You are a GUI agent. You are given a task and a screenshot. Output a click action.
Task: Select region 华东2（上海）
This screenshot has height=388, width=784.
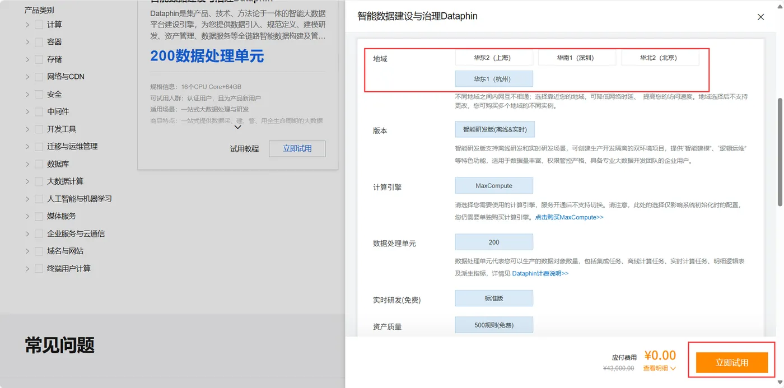[x=494, y=58]
